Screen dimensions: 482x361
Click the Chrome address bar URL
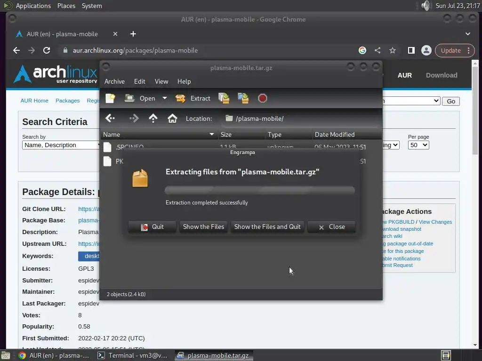[135, 50]
